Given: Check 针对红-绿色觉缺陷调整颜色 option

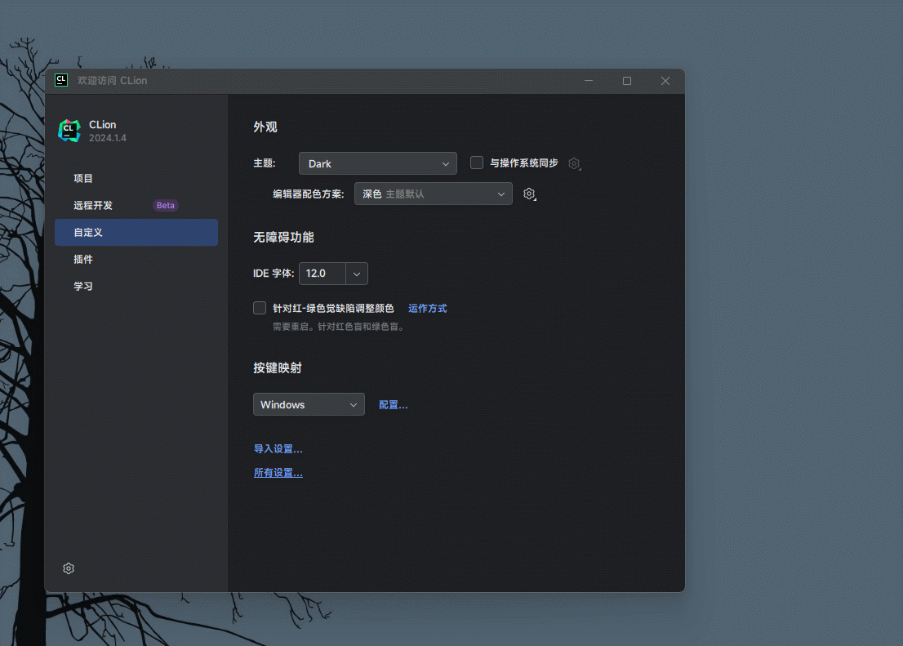Looking at the screenshot, I should (x=259, y=308).
